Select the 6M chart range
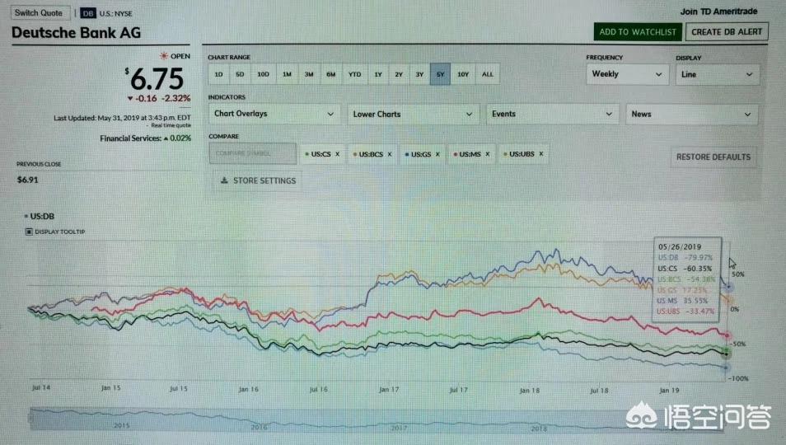This screenshot has height=445, width=786. (x=331, y=74)
